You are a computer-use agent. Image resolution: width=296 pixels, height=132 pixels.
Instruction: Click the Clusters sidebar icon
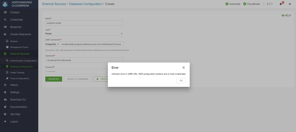[5, 12]
